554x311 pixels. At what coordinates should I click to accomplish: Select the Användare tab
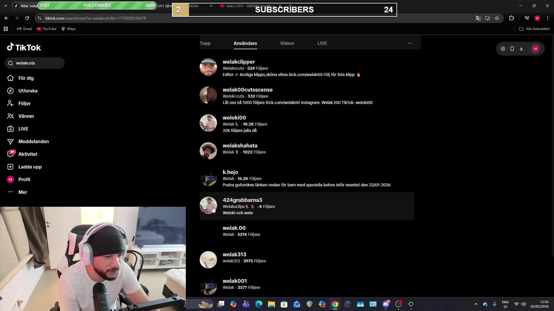245,43
